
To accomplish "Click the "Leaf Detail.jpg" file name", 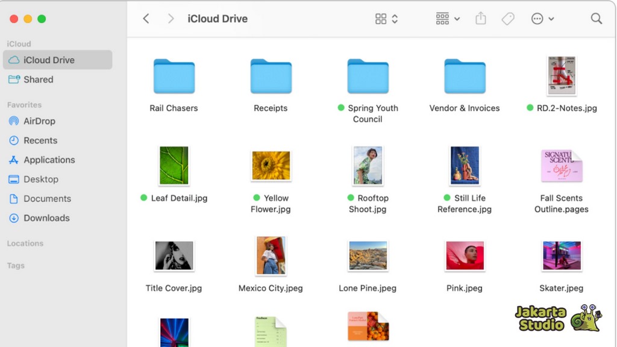I will click(179, 198).
